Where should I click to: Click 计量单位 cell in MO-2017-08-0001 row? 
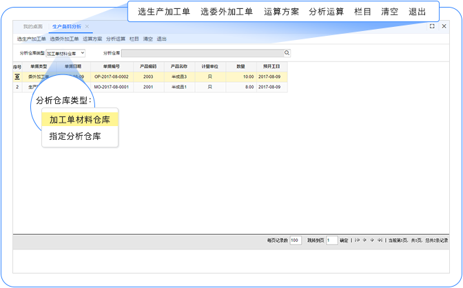pos(210,87)
